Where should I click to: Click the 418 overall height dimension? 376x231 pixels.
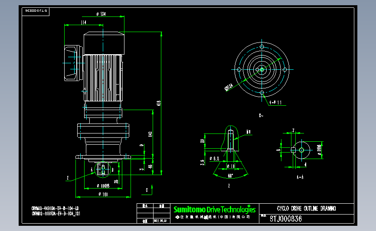click(158, 103)
